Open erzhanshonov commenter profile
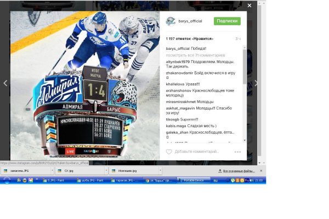This screenshot has width=329, height=219. 178,90
